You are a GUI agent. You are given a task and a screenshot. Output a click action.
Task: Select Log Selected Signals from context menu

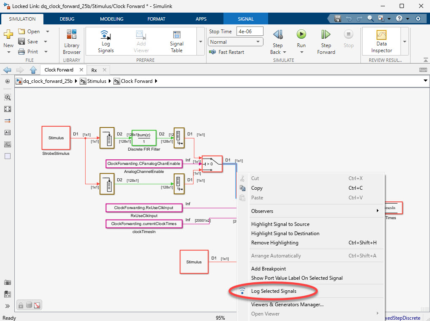tap(274, 291)
